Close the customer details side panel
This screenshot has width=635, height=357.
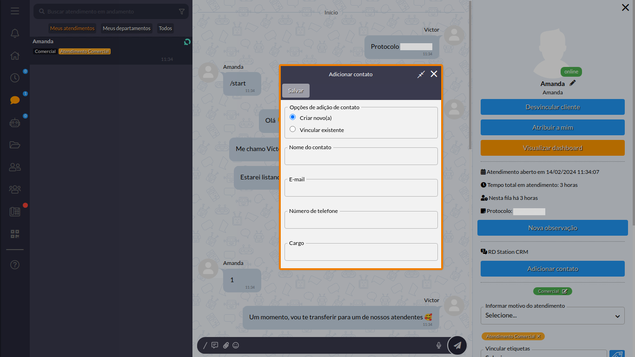pyautogui.click(x=625, y=7)
